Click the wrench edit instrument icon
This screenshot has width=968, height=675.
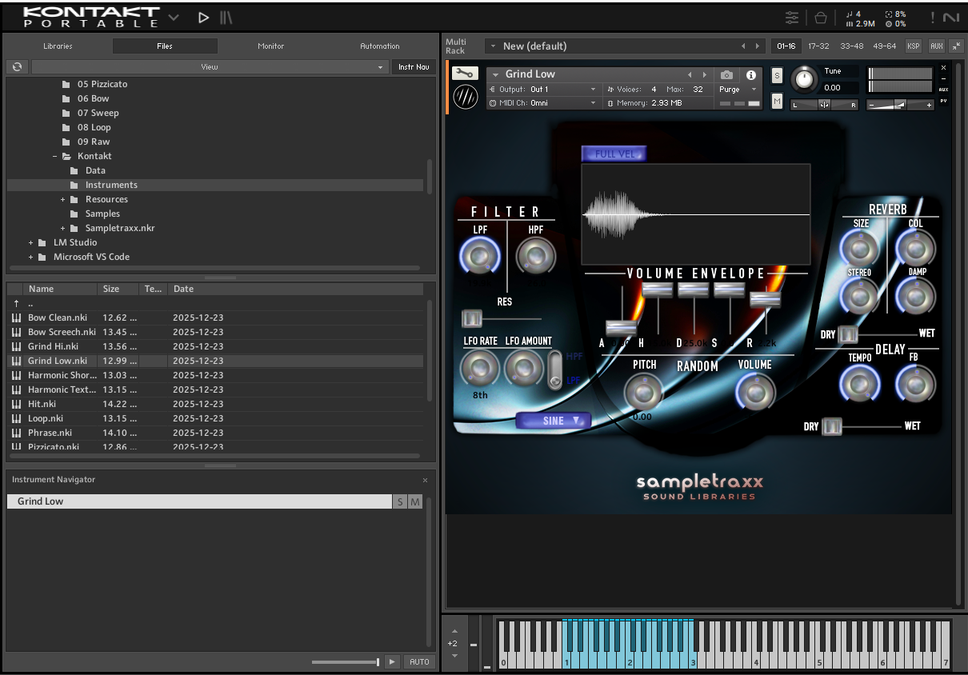[x=465, y=74]
